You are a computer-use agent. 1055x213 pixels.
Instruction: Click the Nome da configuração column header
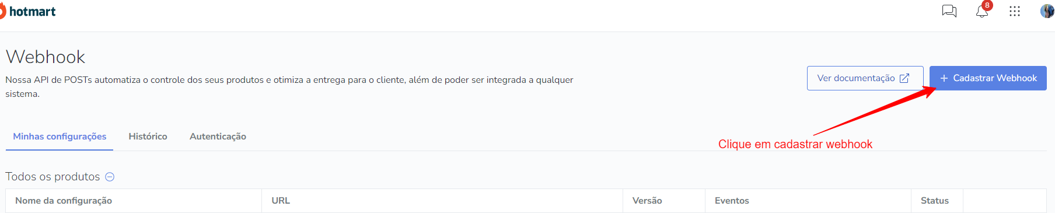point(64,201)
